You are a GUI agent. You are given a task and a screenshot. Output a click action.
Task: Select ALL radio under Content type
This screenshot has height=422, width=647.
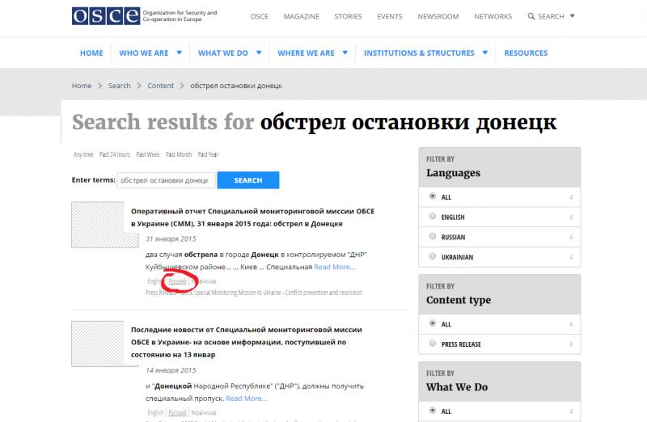point(433,323)
